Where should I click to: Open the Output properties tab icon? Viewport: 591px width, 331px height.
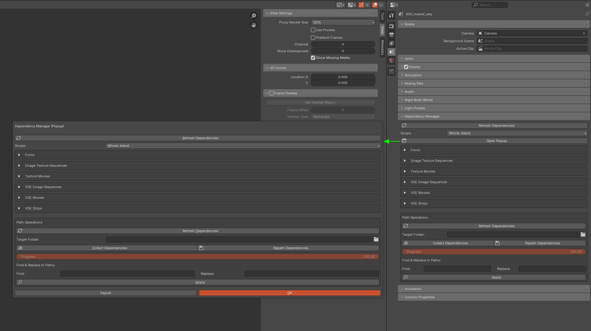[391, 35]
